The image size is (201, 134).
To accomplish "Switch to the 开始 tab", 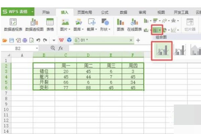I will (x=46, y=12).
